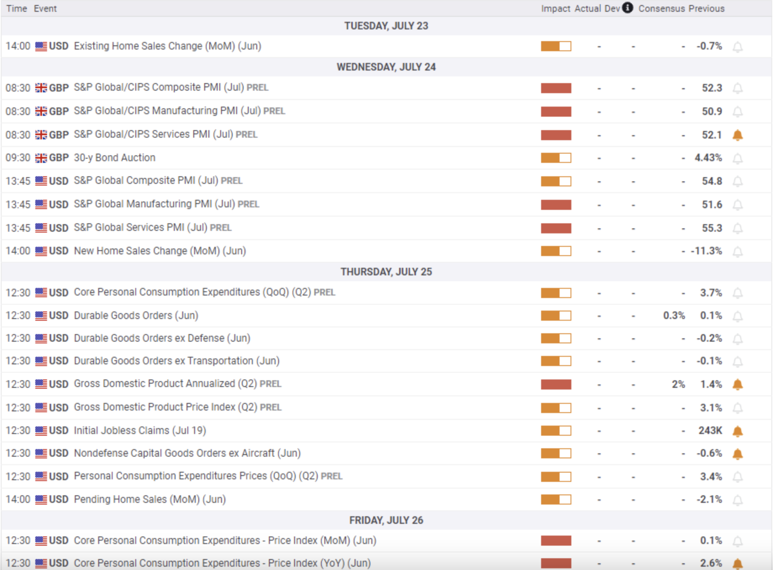The height and width of the screenshot is (570, 773).
Task: Click orange bell for Initial Jobless Claims
Action: tap(738, 431)
